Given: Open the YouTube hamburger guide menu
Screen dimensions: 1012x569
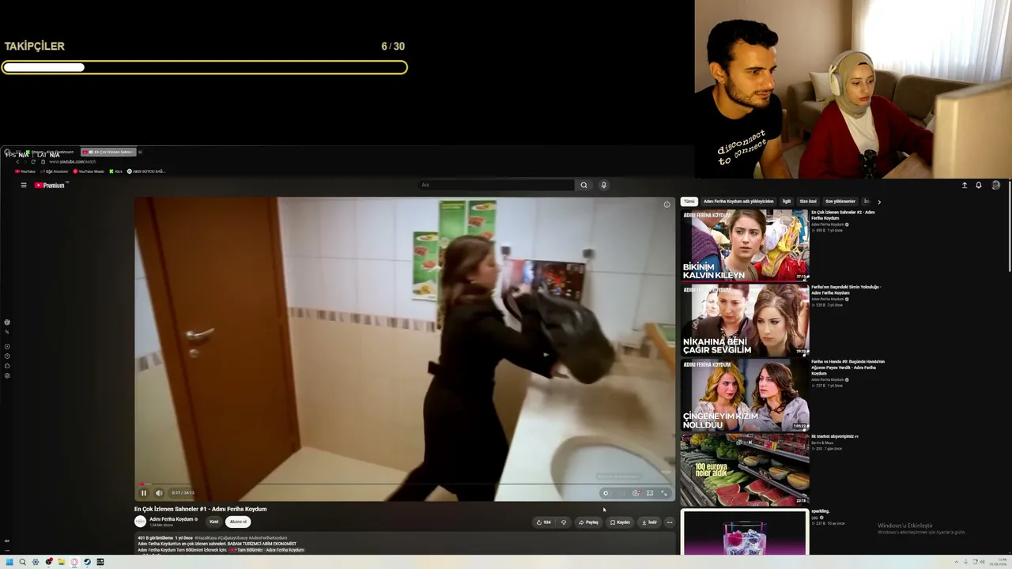Looking at the screenshot, I should (24, 185).
